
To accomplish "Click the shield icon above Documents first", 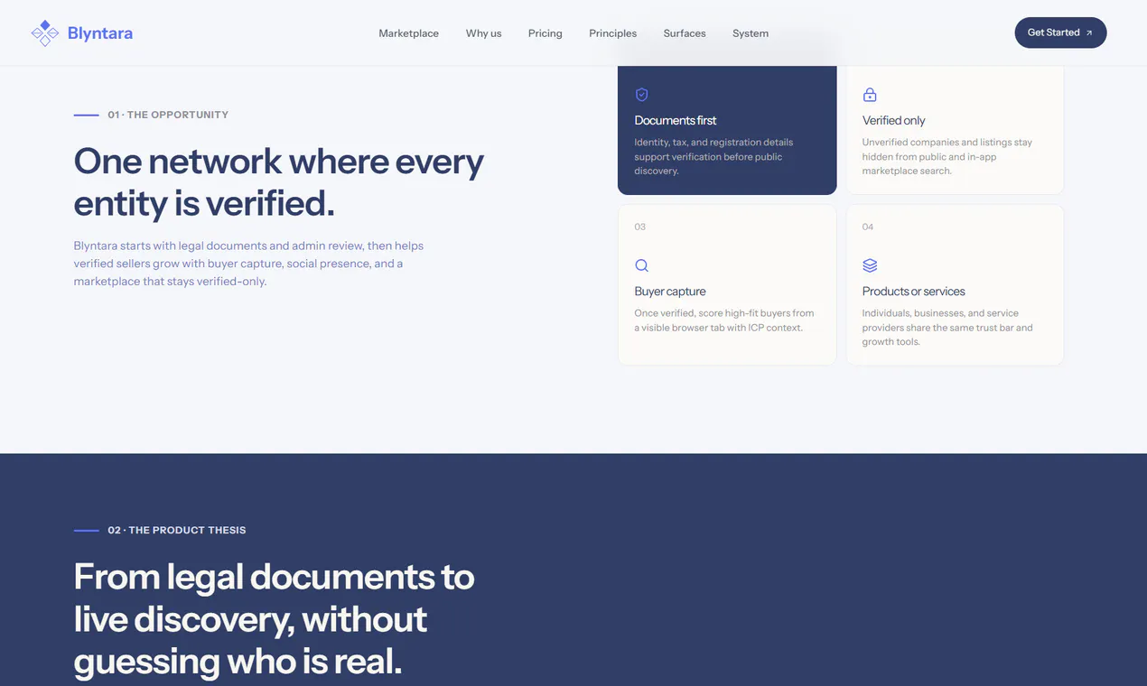I will click(641, 95).
